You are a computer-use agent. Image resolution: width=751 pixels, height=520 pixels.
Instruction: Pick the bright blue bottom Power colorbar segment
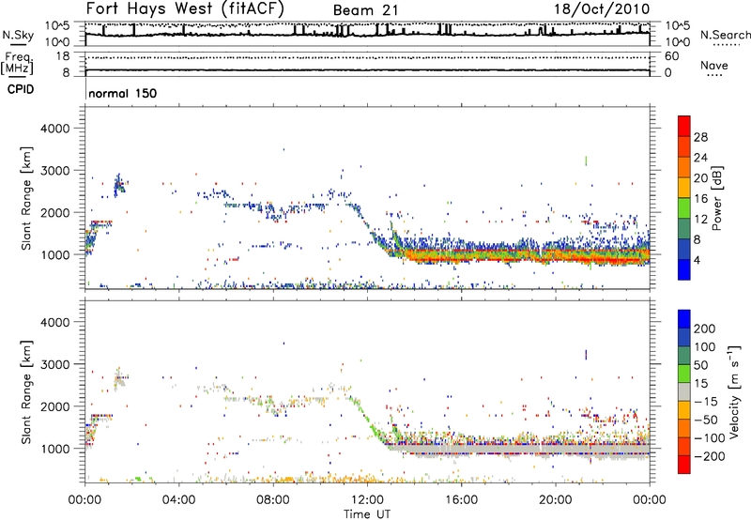684,269
